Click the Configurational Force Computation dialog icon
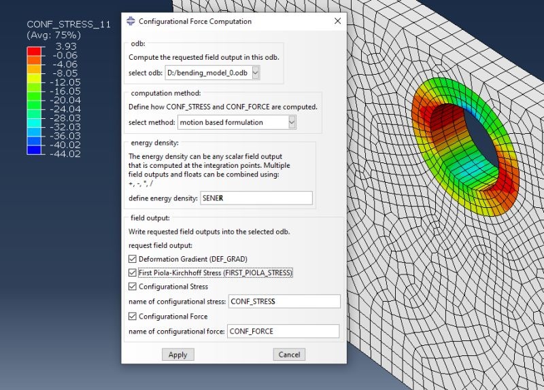544x390 pixels. tap(131, 21)
